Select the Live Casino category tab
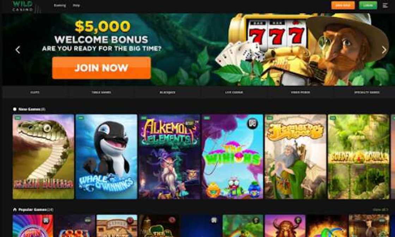395x237 pixels. (234, 93)
